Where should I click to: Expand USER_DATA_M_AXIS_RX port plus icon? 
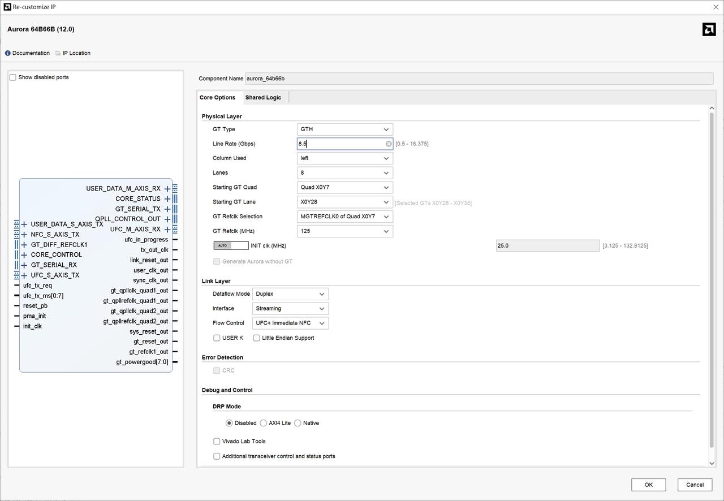pos(167,189)
